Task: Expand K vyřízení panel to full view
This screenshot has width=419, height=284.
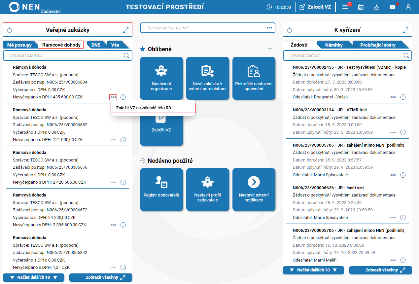Action: click(x=405, y=30)
